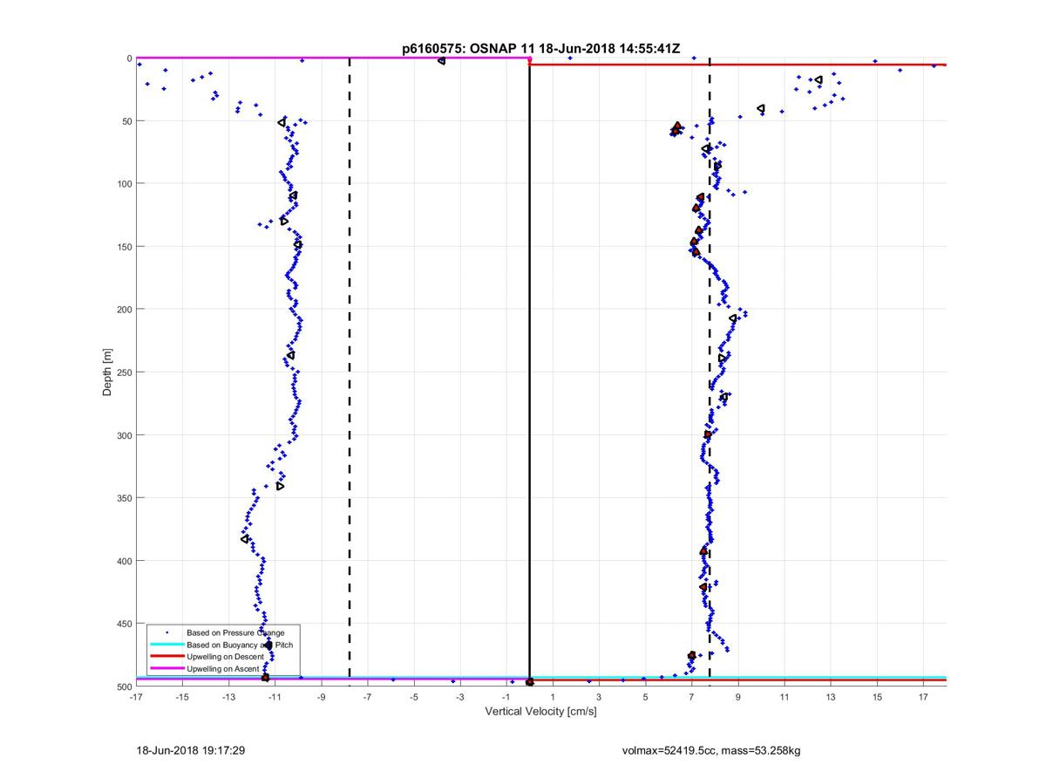The width and height of the screenshot is (1046, 772).
Task: Click x-axis tick label 3
Action: 599,697
